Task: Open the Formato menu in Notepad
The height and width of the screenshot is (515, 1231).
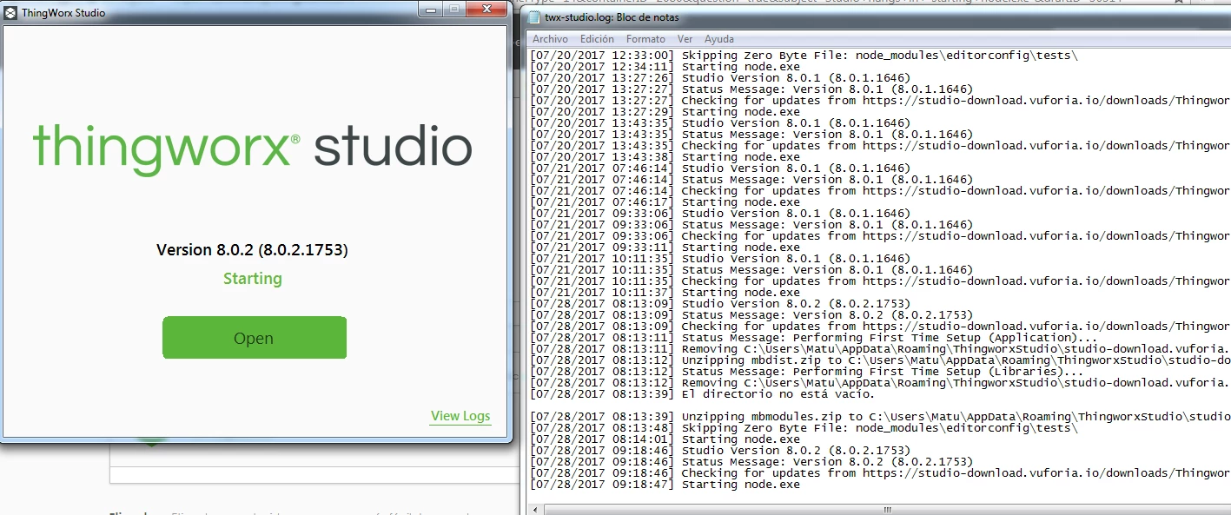Action: (645, 39)
